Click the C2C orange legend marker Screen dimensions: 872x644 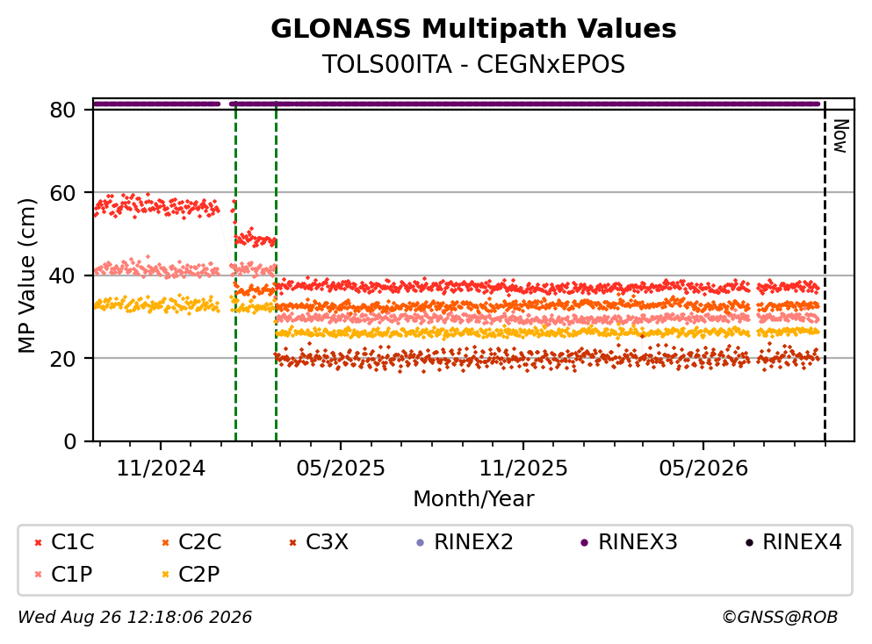point(165,542)
